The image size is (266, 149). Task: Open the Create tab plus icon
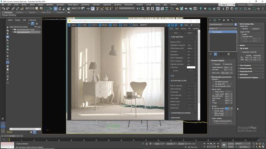click(x=210, y=20)
